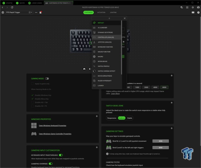Viewport: 201px width, 168px height.
Task: Select AI Launcher menu entry
Action: pyautogui.click(x=107, y=28)
